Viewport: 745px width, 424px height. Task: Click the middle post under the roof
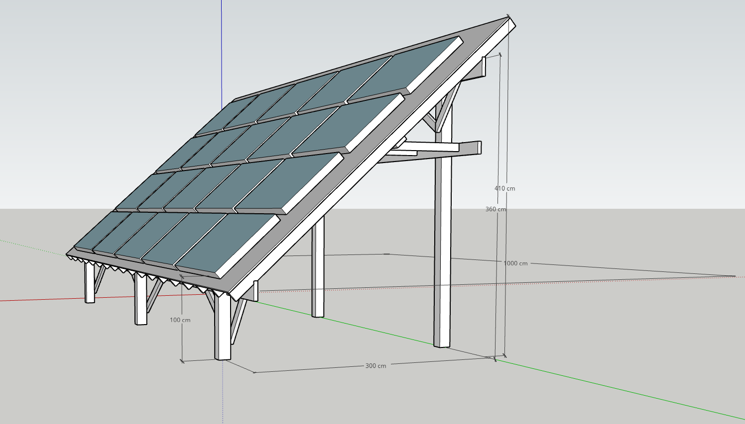318,268
